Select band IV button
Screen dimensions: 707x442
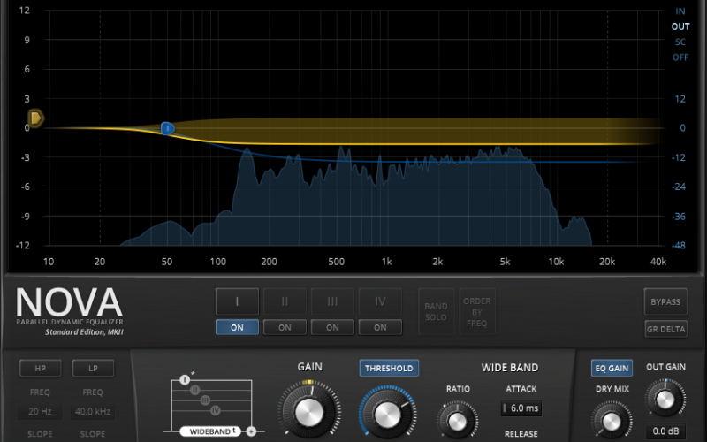point(380,301)
